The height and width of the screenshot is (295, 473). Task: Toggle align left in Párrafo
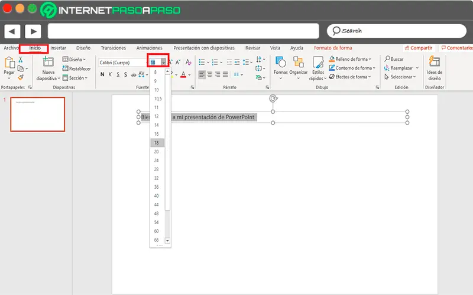click(x=202, y=74)
